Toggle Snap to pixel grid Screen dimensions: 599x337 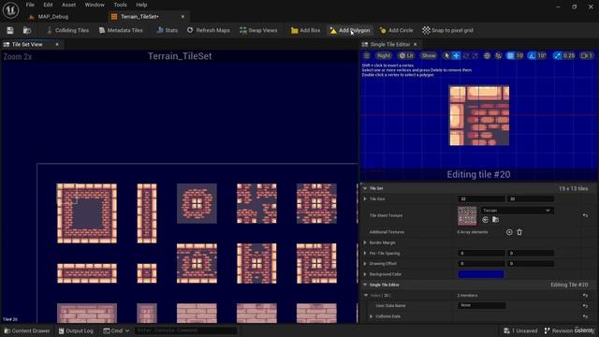click(x=447, y=30)
